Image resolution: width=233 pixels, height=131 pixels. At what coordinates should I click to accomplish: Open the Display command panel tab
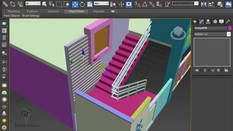tap(221, 22)
